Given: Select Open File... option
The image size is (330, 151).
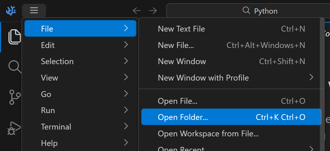Looking at the screenshot, I should coord(231,101).
